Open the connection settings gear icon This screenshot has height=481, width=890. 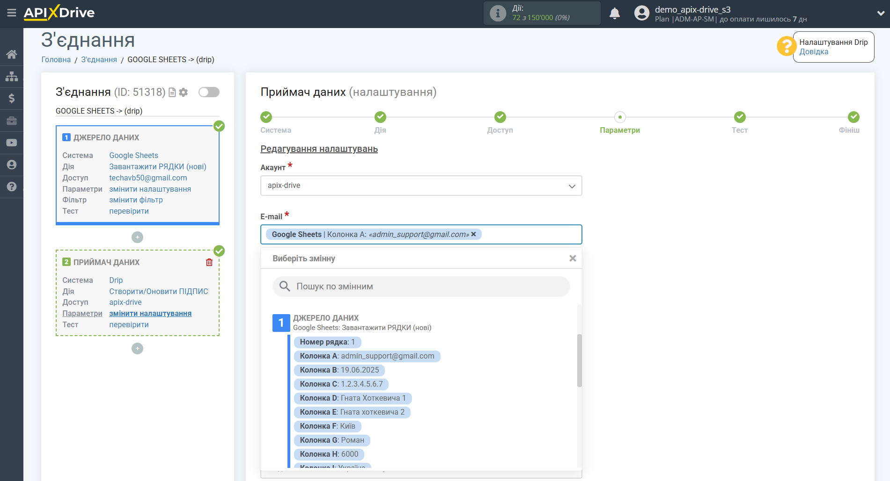click(184, 93)
